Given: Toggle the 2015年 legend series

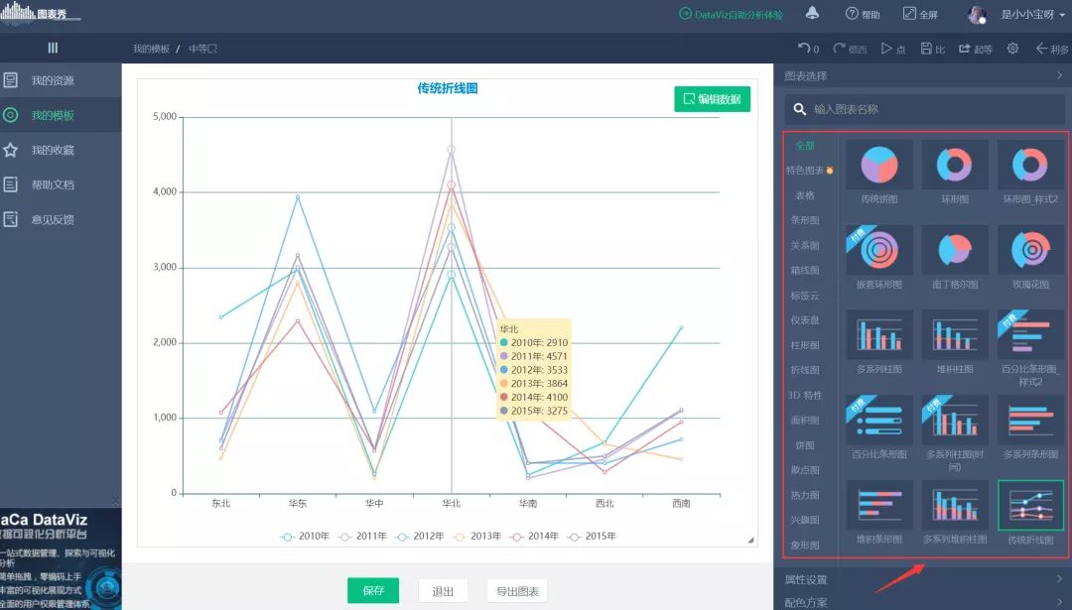Looking at the screenshot, I should (592, 537).
